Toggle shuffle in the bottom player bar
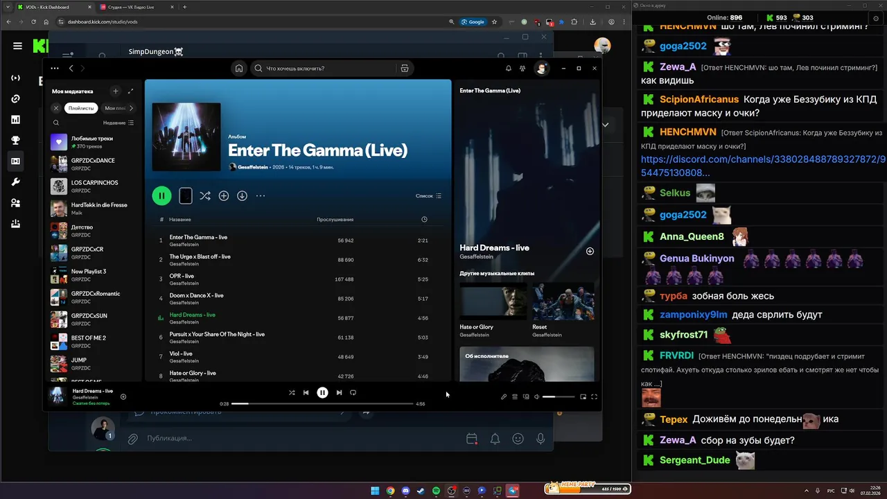Image resolution: width=887 pixels, height=499 pixels. [x=292, y=392]
